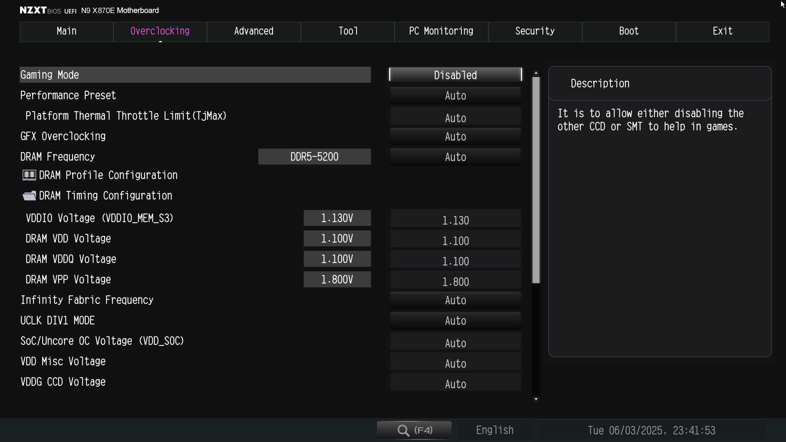786x442 pixels.
Task: Open Performance Preset Auto dropdown
Action: point(455,96)
